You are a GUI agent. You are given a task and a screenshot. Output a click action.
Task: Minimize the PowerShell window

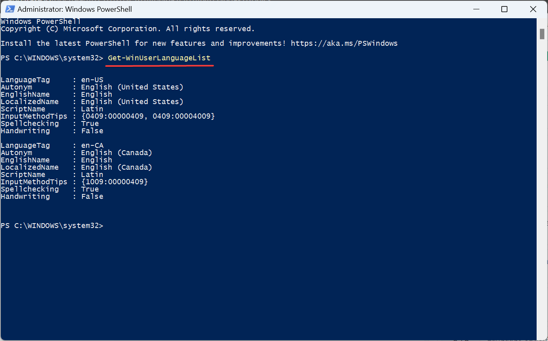click(476, 9)
